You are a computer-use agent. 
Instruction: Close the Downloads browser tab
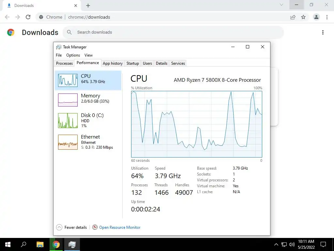(76, 6)
